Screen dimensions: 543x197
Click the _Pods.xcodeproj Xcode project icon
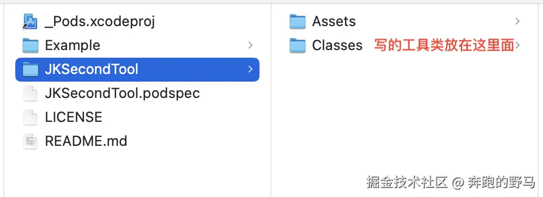point(31,21)
